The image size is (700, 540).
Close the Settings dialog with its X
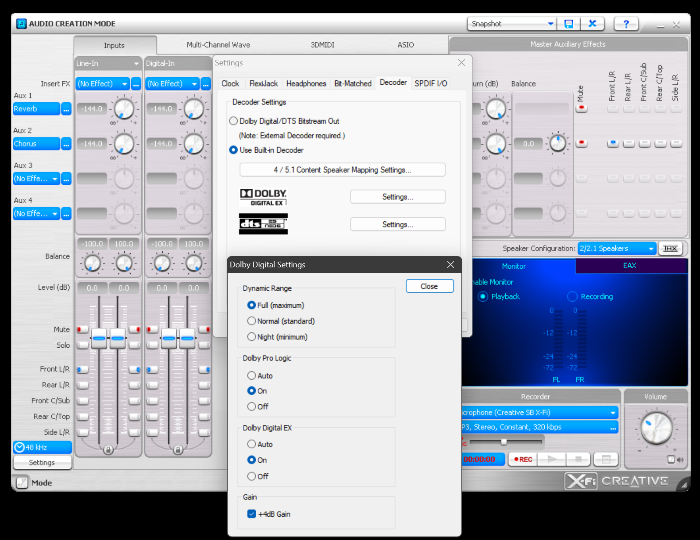click(x=461, y=63)
